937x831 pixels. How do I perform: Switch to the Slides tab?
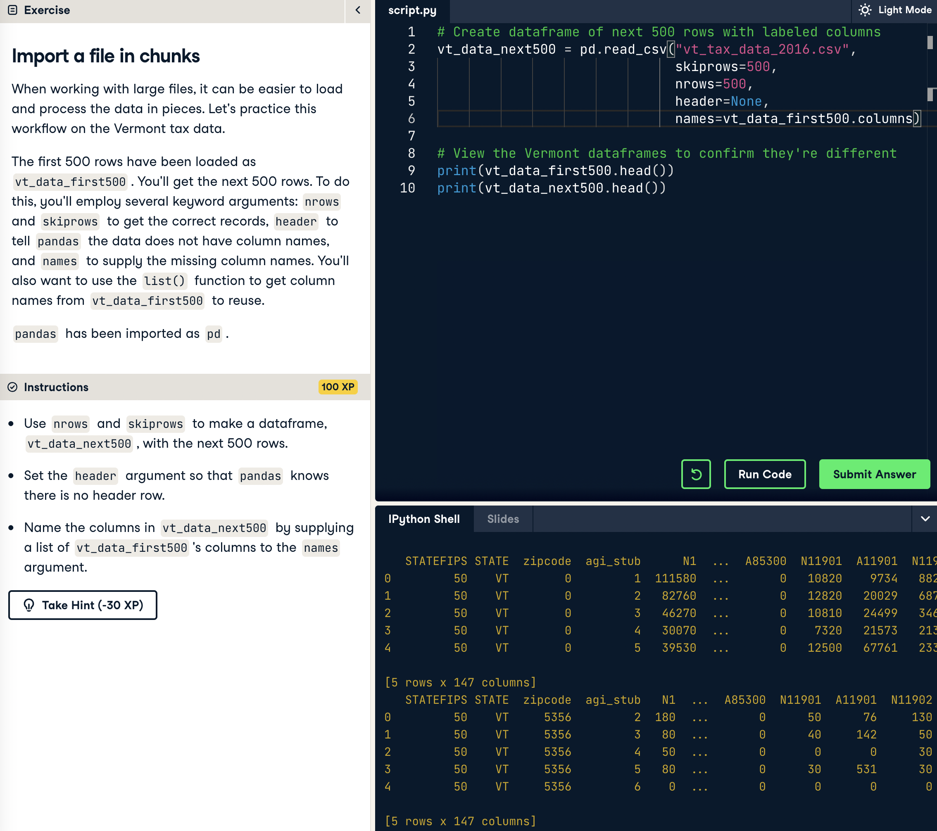point(503,519)
